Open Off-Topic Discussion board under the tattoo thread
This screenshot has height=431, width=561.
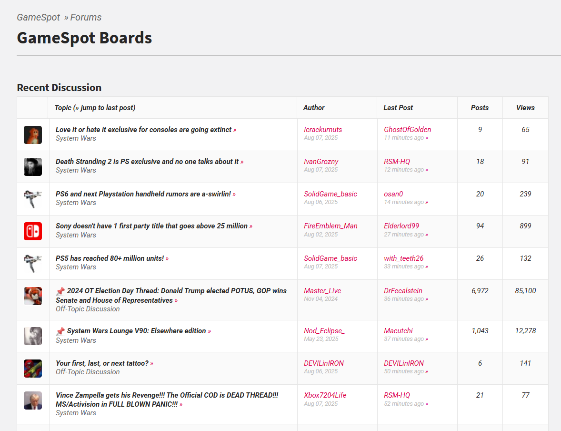tap(88, 372)
